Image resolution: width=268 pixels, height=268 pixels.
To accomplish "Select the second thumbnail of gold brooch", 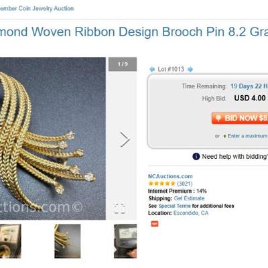I will 68,241.
